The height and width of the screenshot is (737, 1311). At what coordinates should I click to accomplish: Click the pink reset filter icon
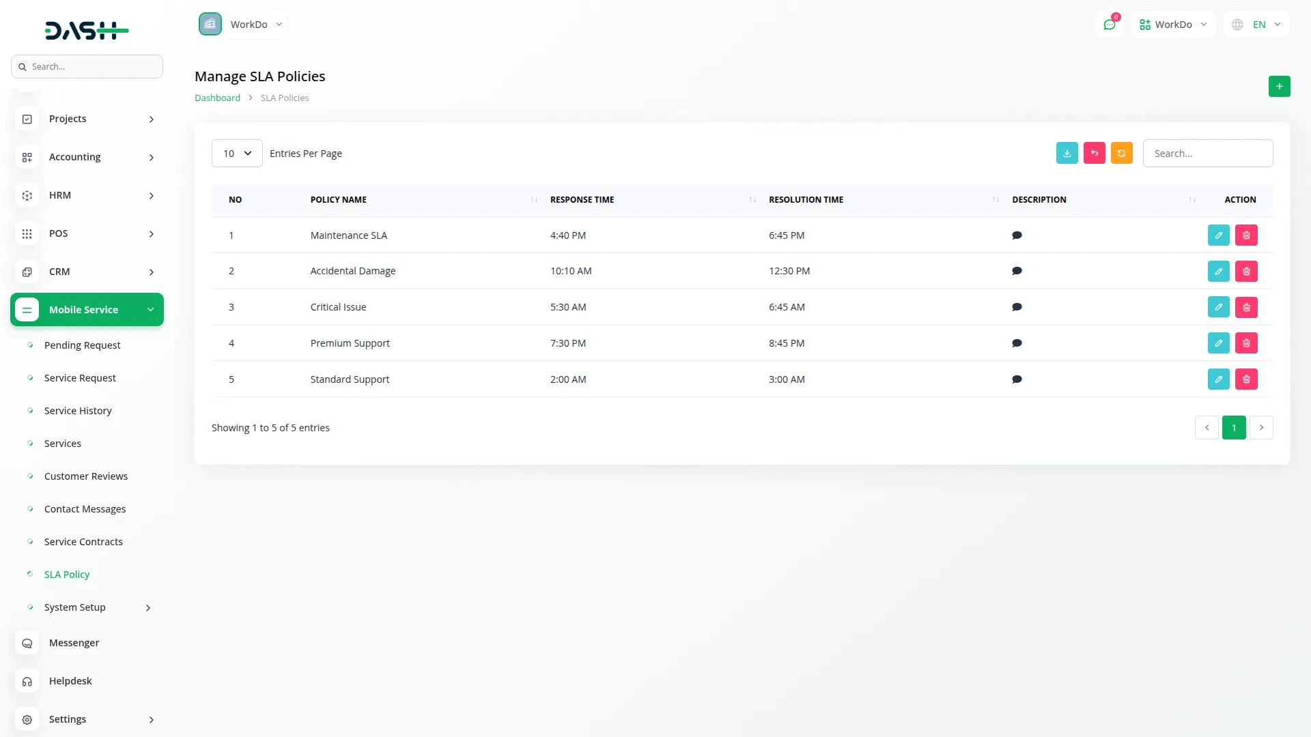click(1095, 153)
